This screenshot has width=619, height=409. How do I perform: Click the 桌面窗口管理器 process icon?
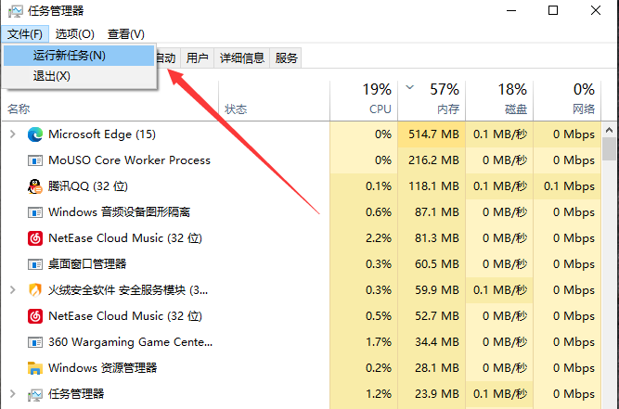coord(35,264)
